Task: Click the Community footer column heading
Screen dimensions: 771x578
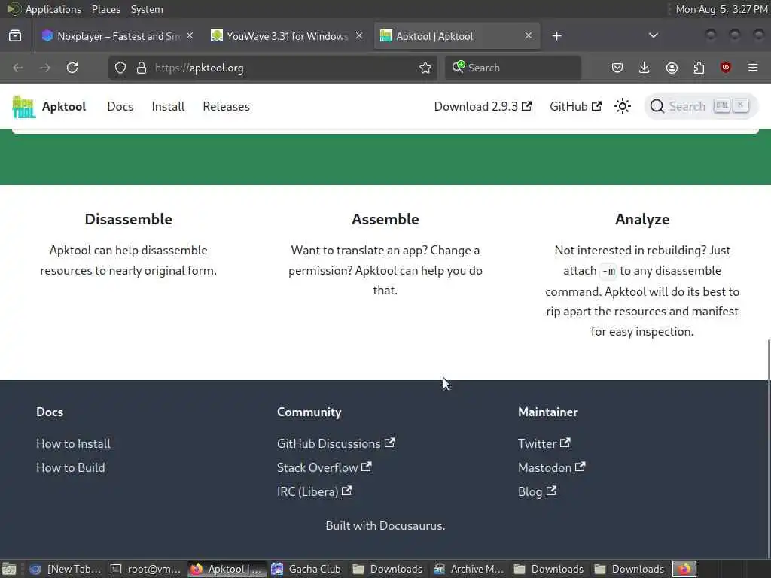Action: click(x=309, y=412)
